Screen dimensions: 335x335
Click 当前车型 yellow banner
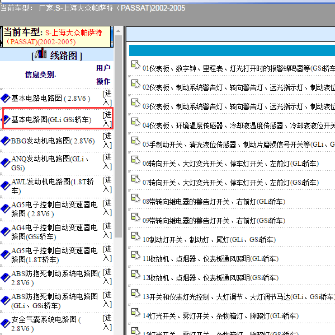coord(56,37)
